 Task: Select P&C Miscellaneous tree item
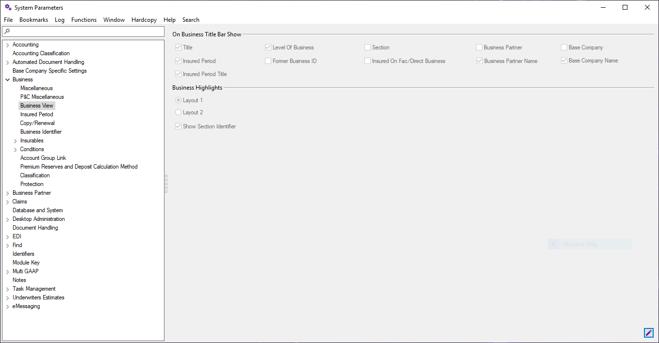(42, 97)
